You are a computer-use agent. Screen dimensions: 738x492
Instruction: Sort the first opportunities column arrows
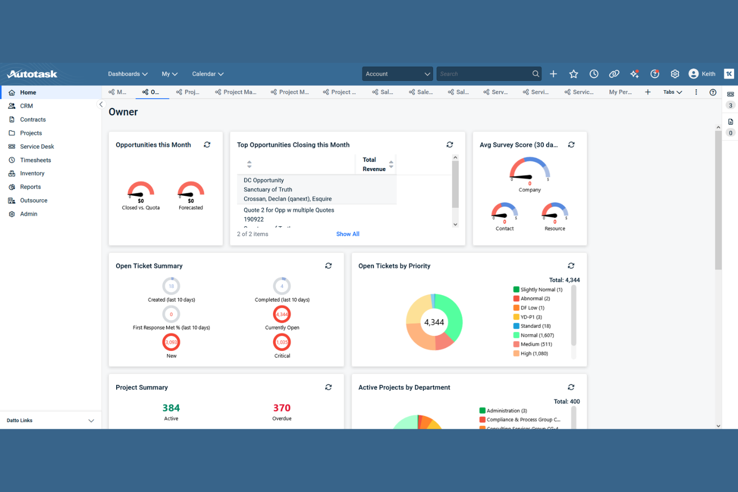coord(249,164)
